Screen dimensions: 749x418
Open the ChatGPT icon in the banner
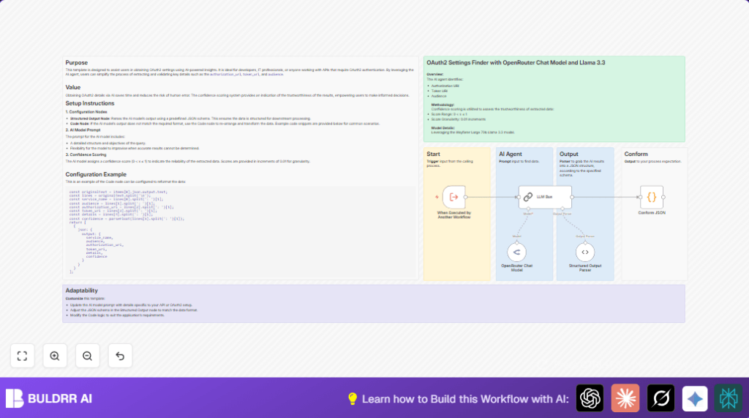point(590,398)
